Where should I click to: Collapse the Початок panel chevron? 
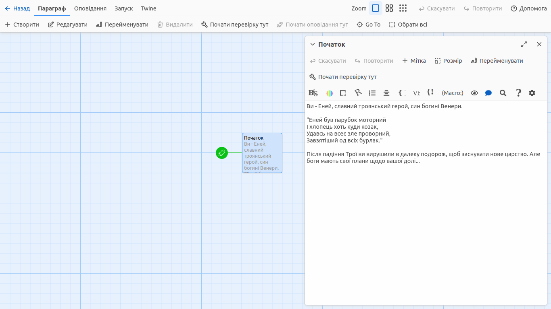(312, 44)
